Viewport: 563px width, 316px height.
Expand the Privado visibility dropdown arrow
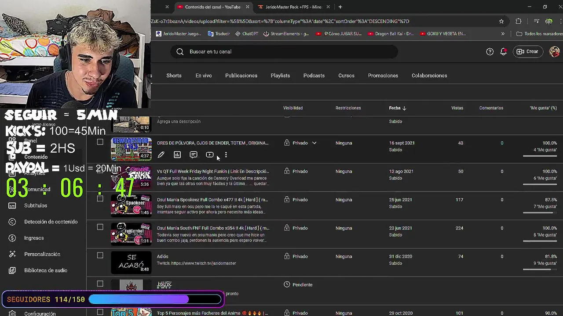click(314, 143)
